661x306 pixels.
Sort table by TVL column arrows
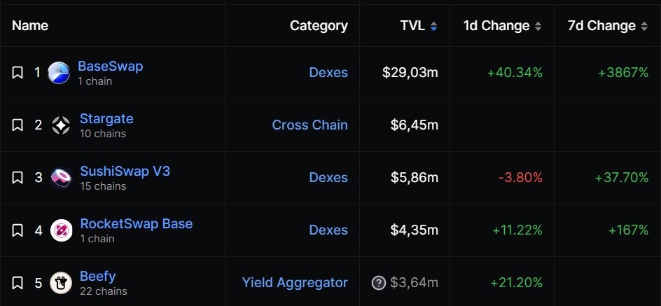[434, 27]
